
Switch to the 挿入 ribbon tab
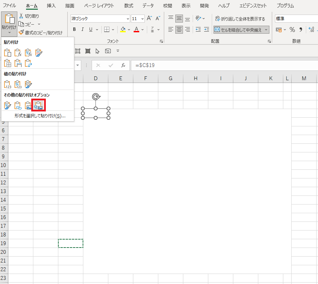coord(51,6)
